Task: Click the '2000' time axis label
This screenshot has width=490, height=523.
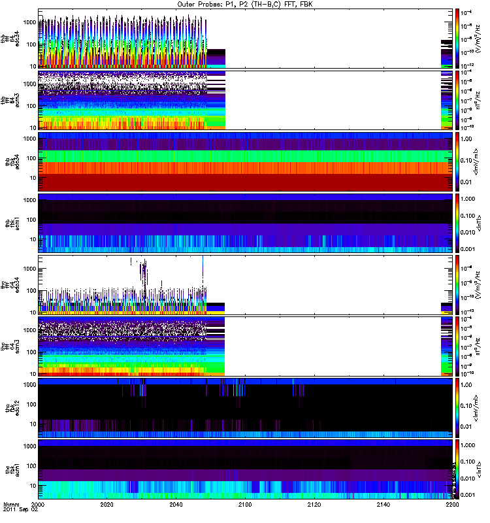Action: (x=38, y=504)
